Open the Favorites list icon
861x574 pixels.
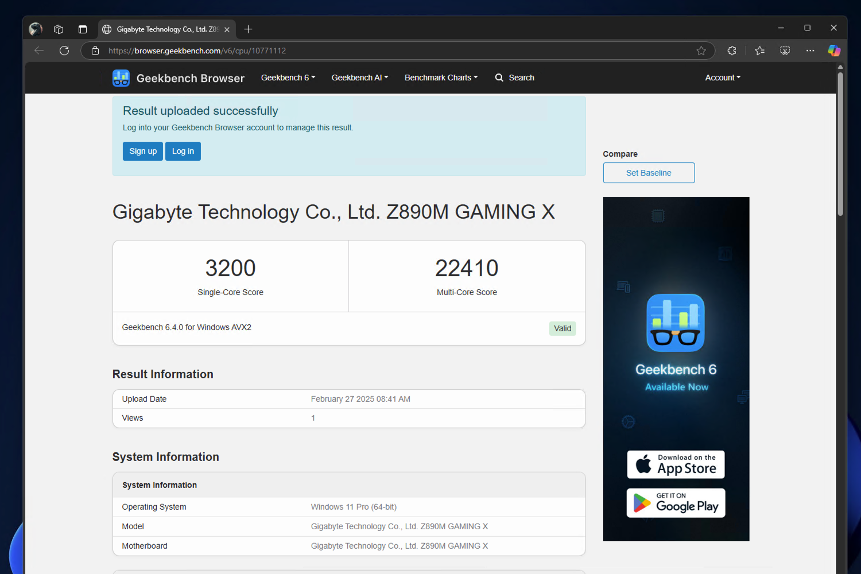click(760, 51)
